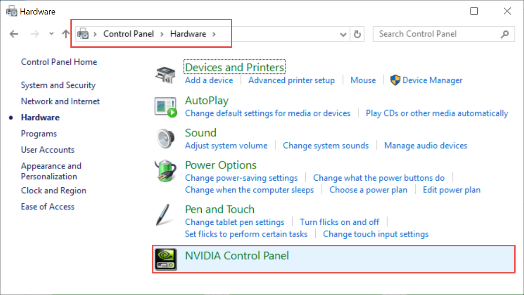Open AutoPlay settings via its icon

165,105
